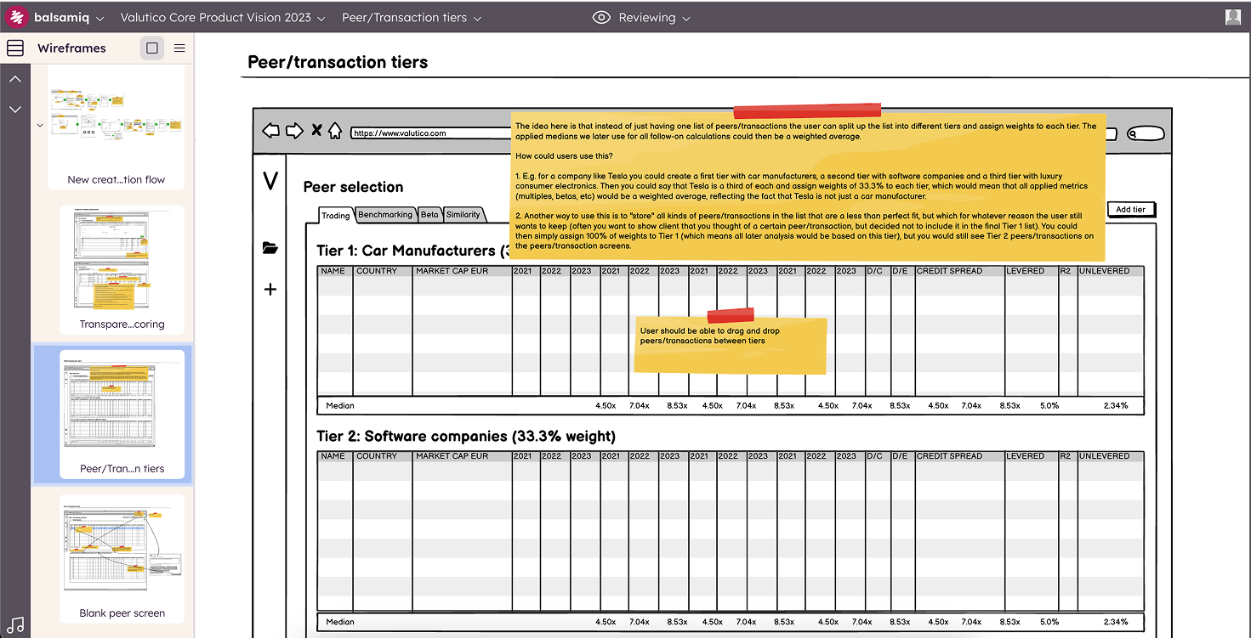Open the wireframes panel icon
The image size is (1251, 638).
[x=15, y=48]
